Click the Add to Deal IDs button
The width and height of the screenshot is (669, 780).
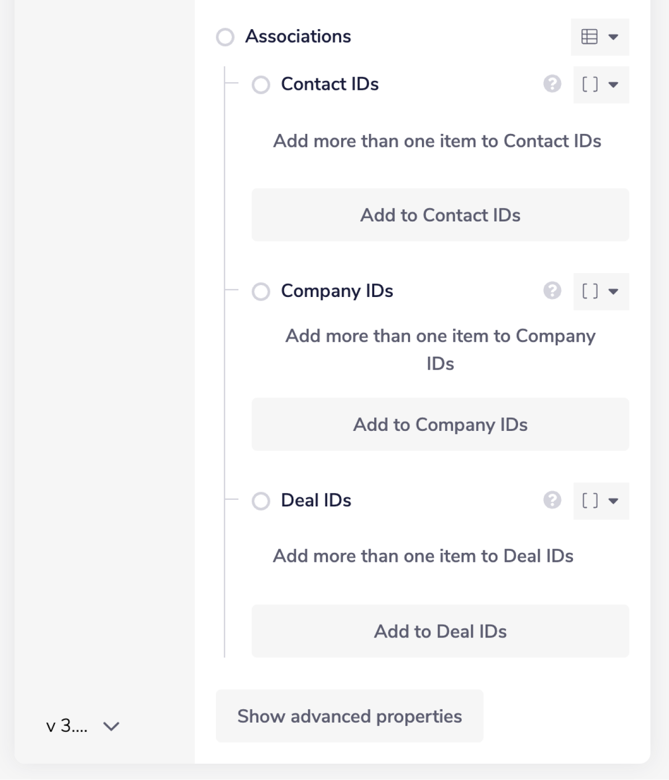click(440, 631)
